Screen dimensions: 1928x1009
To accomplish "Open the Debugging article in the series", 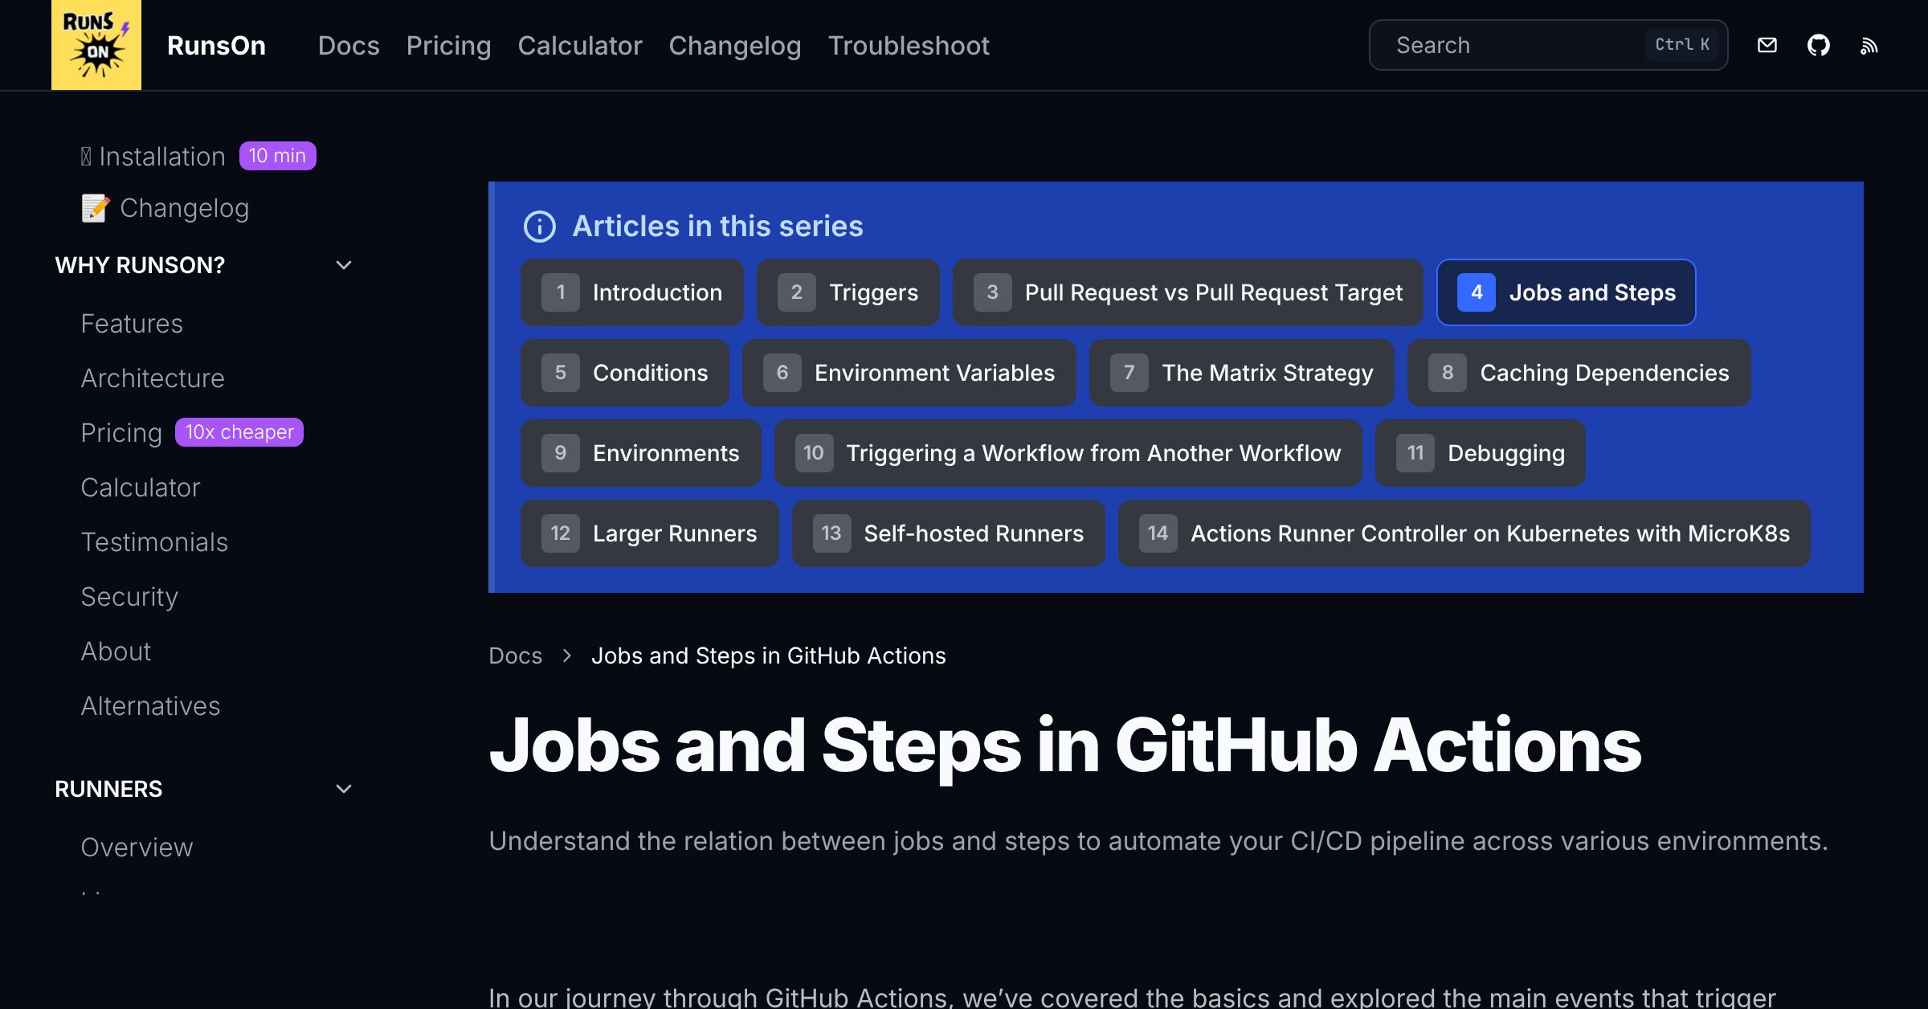I will tap(1480, 452).
